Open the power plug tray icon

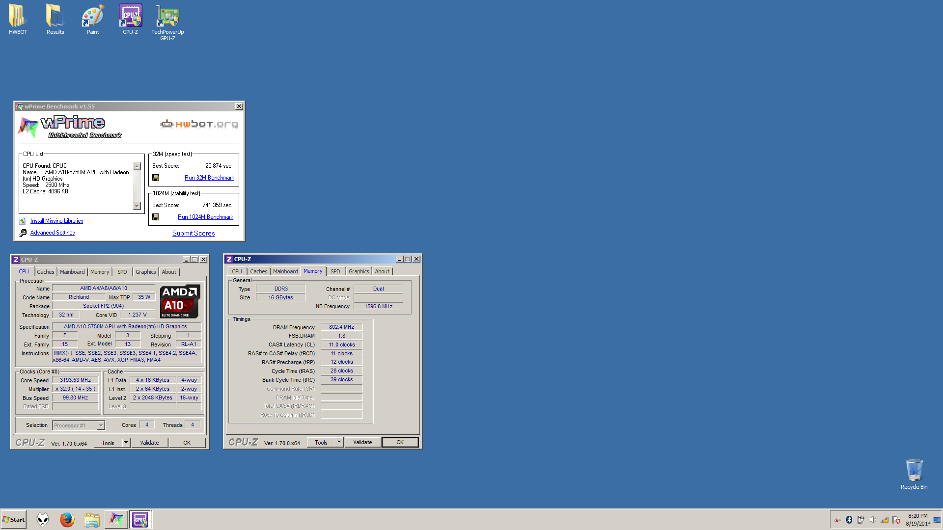[x=860, y=520]
